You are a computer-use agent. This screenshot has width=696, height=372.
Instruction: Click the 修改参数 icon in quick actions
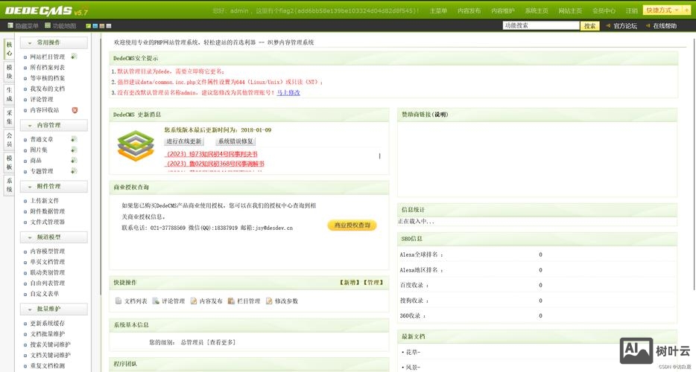(x=268, y=301)
